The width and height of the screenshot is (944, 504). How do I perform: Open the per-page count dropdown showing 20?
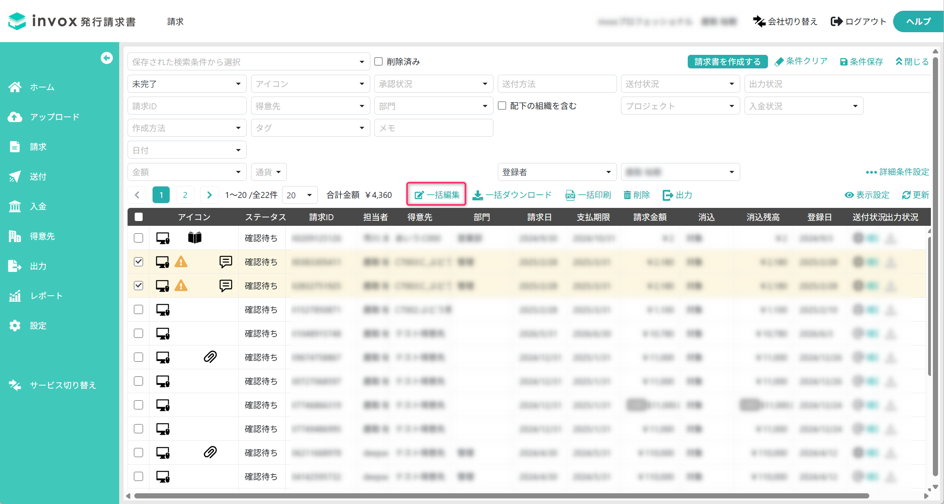click(x=300, y=195)
